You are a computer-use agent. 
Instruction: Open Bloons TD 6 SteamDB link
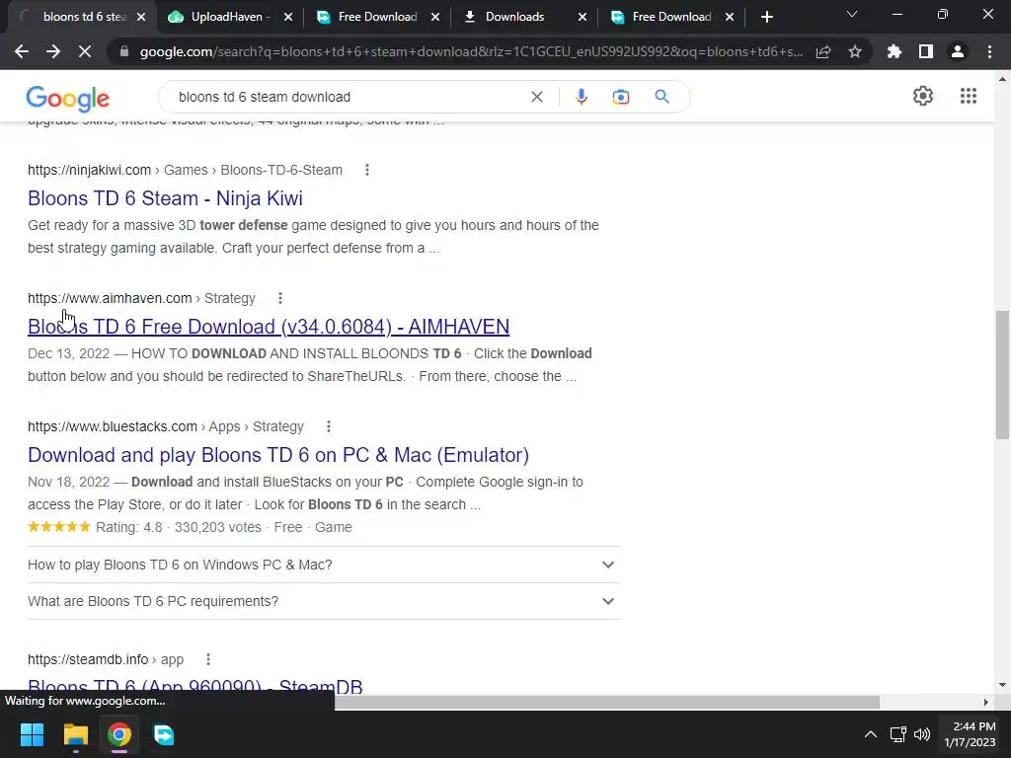click(194, 686)
